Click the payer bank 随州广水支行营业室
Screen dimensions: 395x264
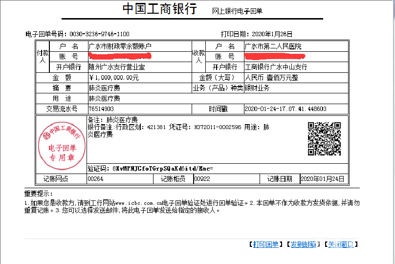click(x=117, y=67)
